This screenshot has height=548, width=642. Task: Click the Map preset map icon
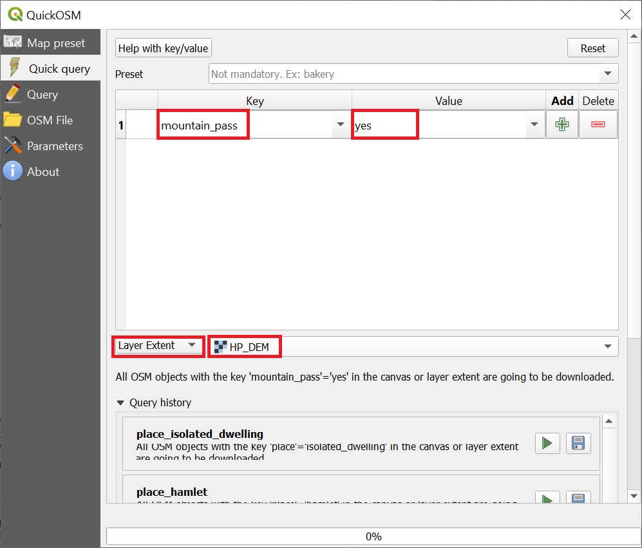click(13, 43)
